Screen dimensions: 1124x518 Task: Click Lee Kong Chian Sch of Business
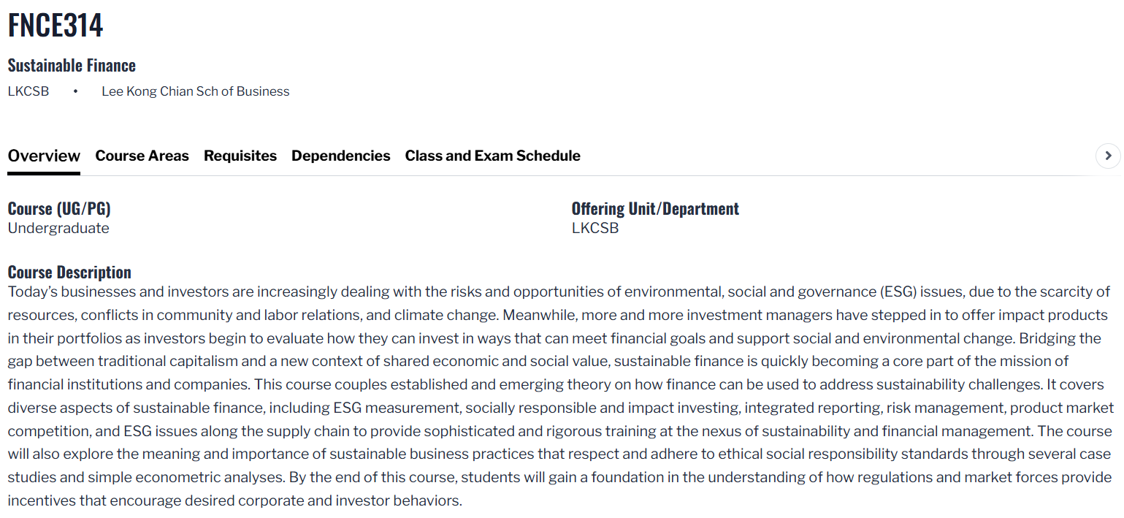point(195,91)
